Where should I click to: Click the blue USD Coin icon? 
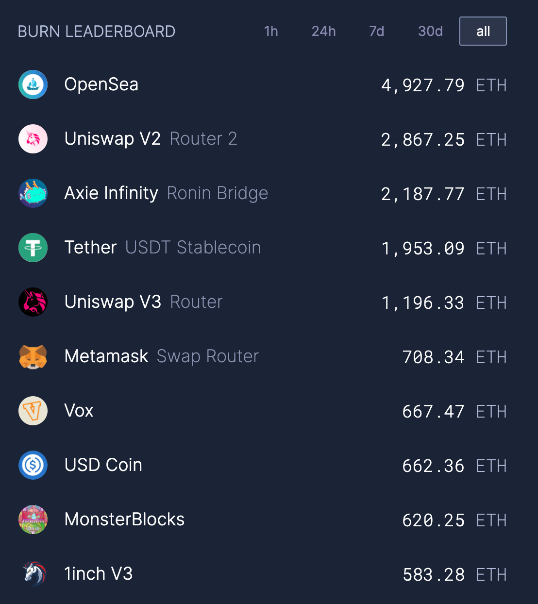(x=33, y=465)
